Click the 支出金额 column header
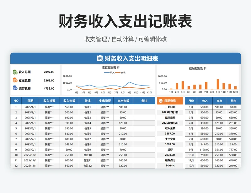 123,101
